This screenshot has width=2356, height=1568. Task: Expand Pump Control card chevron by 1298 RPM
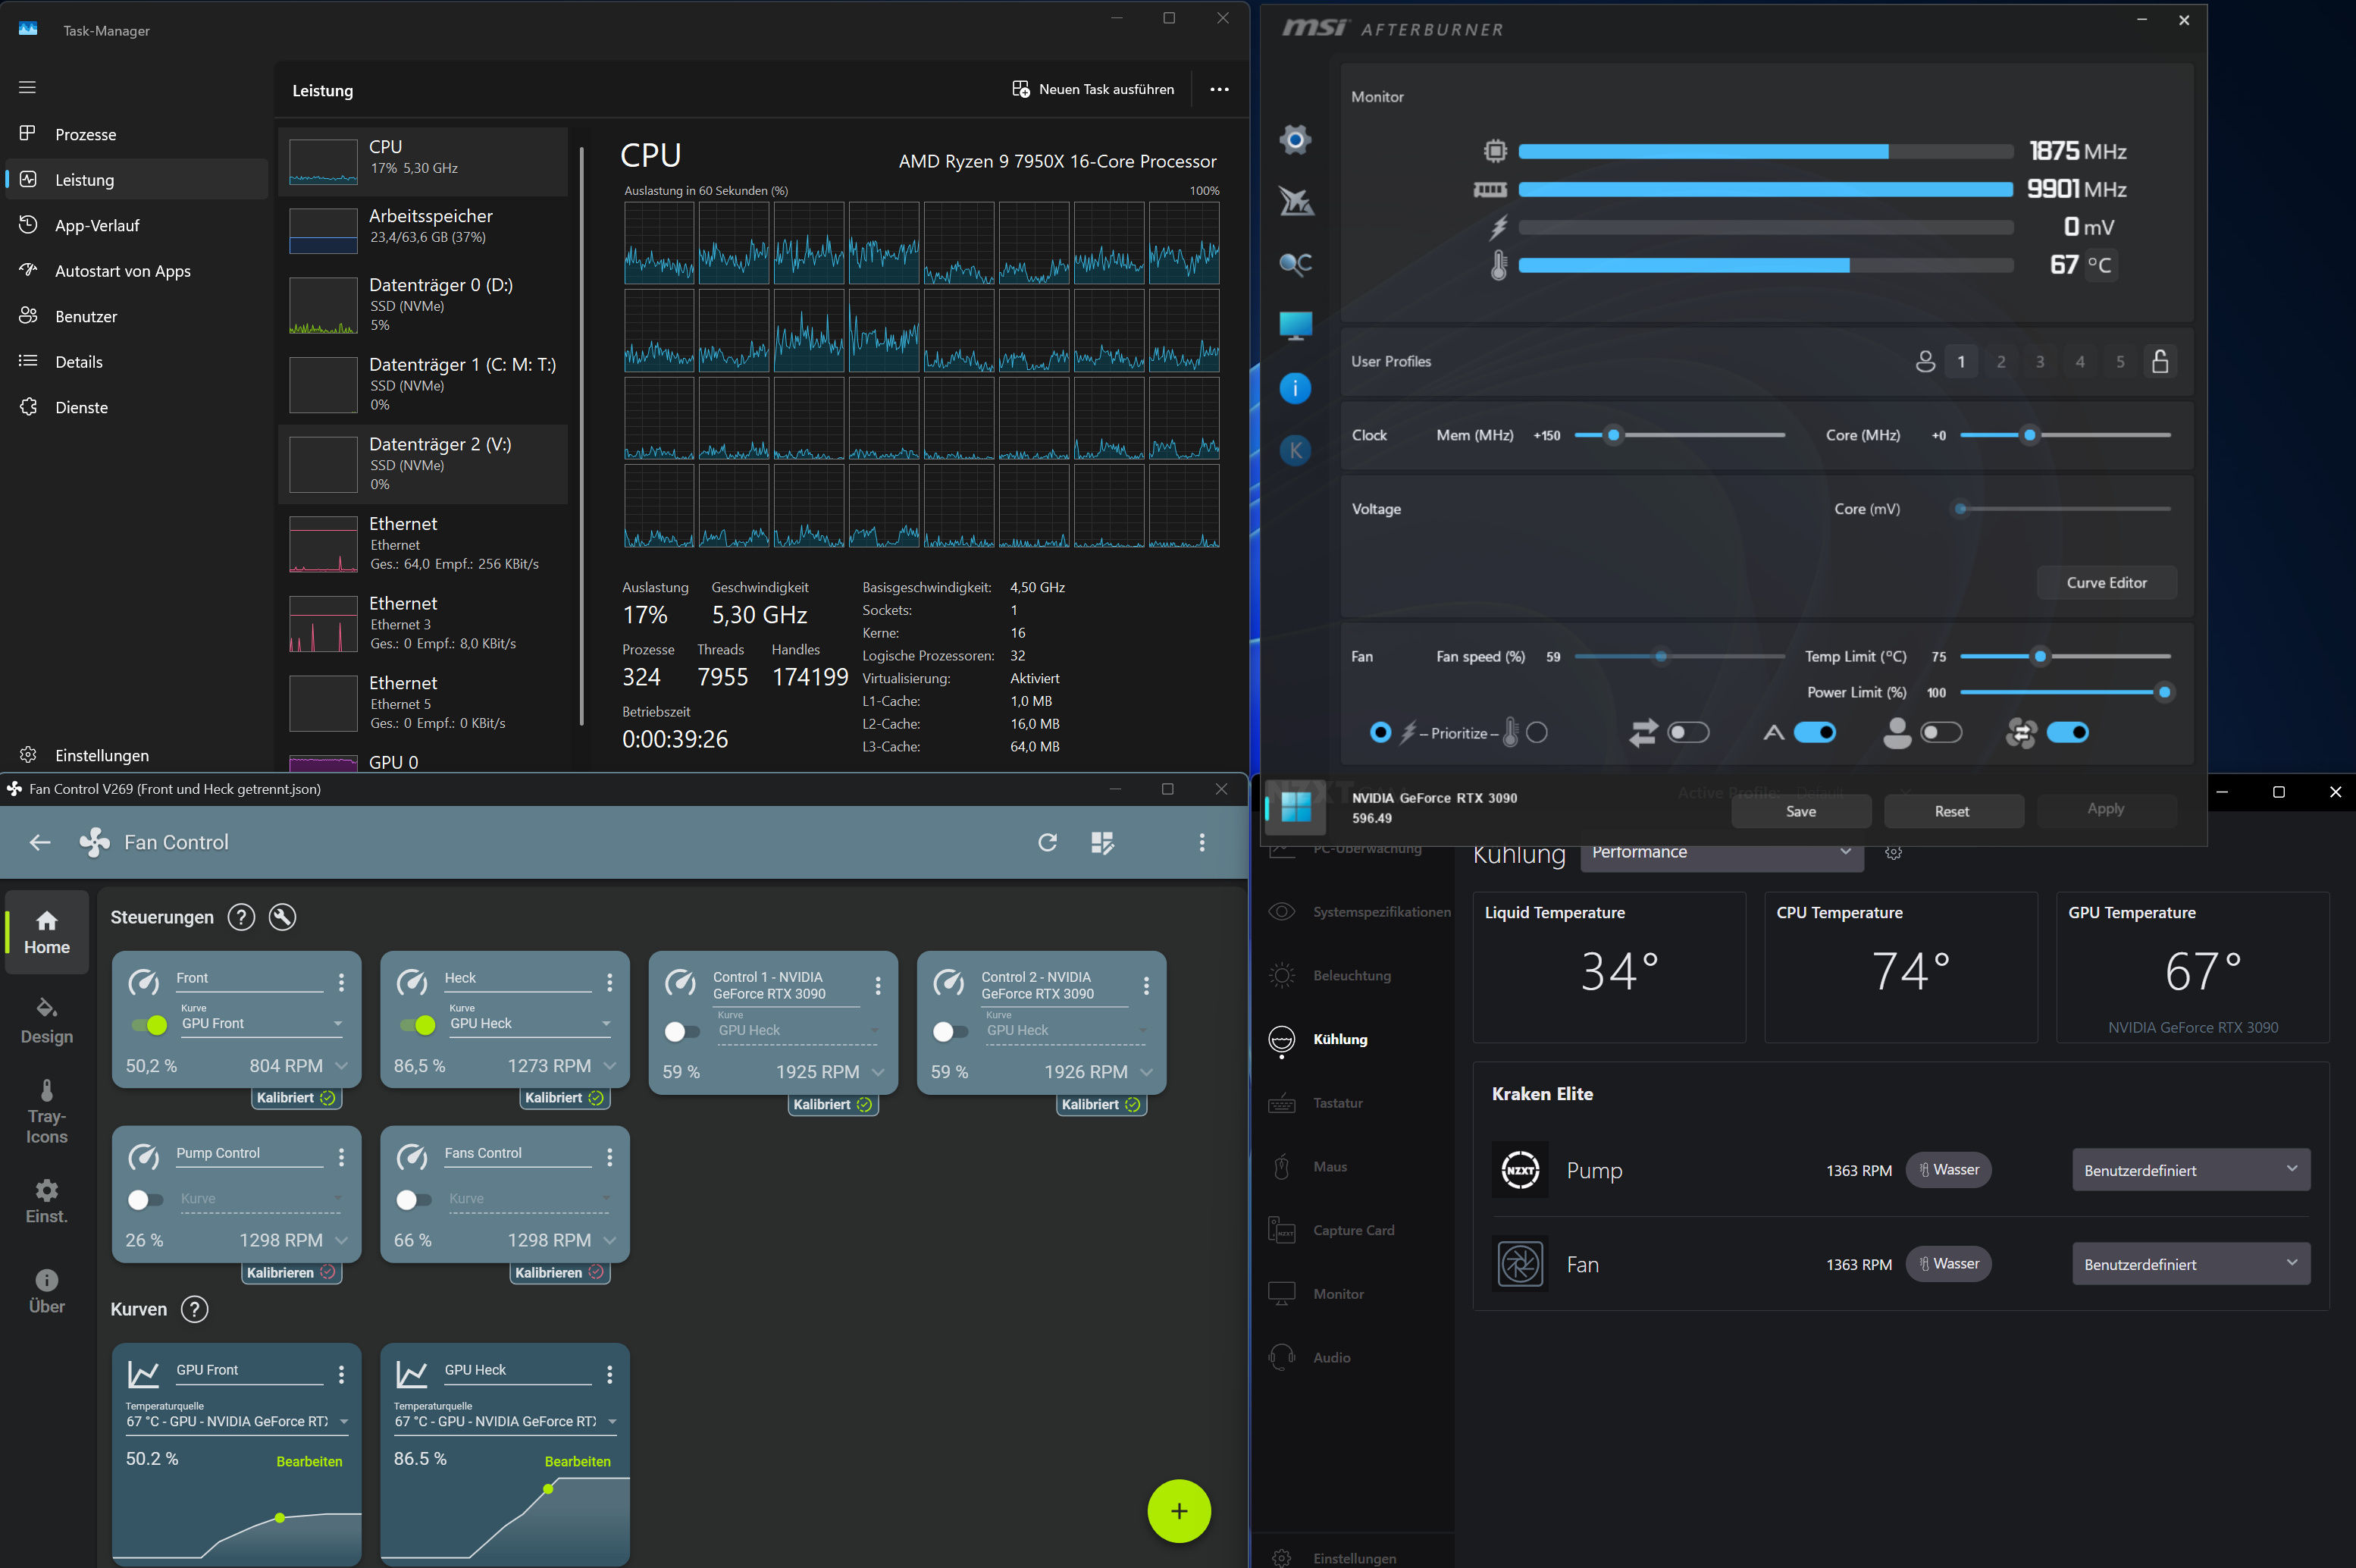(342, 1240)
